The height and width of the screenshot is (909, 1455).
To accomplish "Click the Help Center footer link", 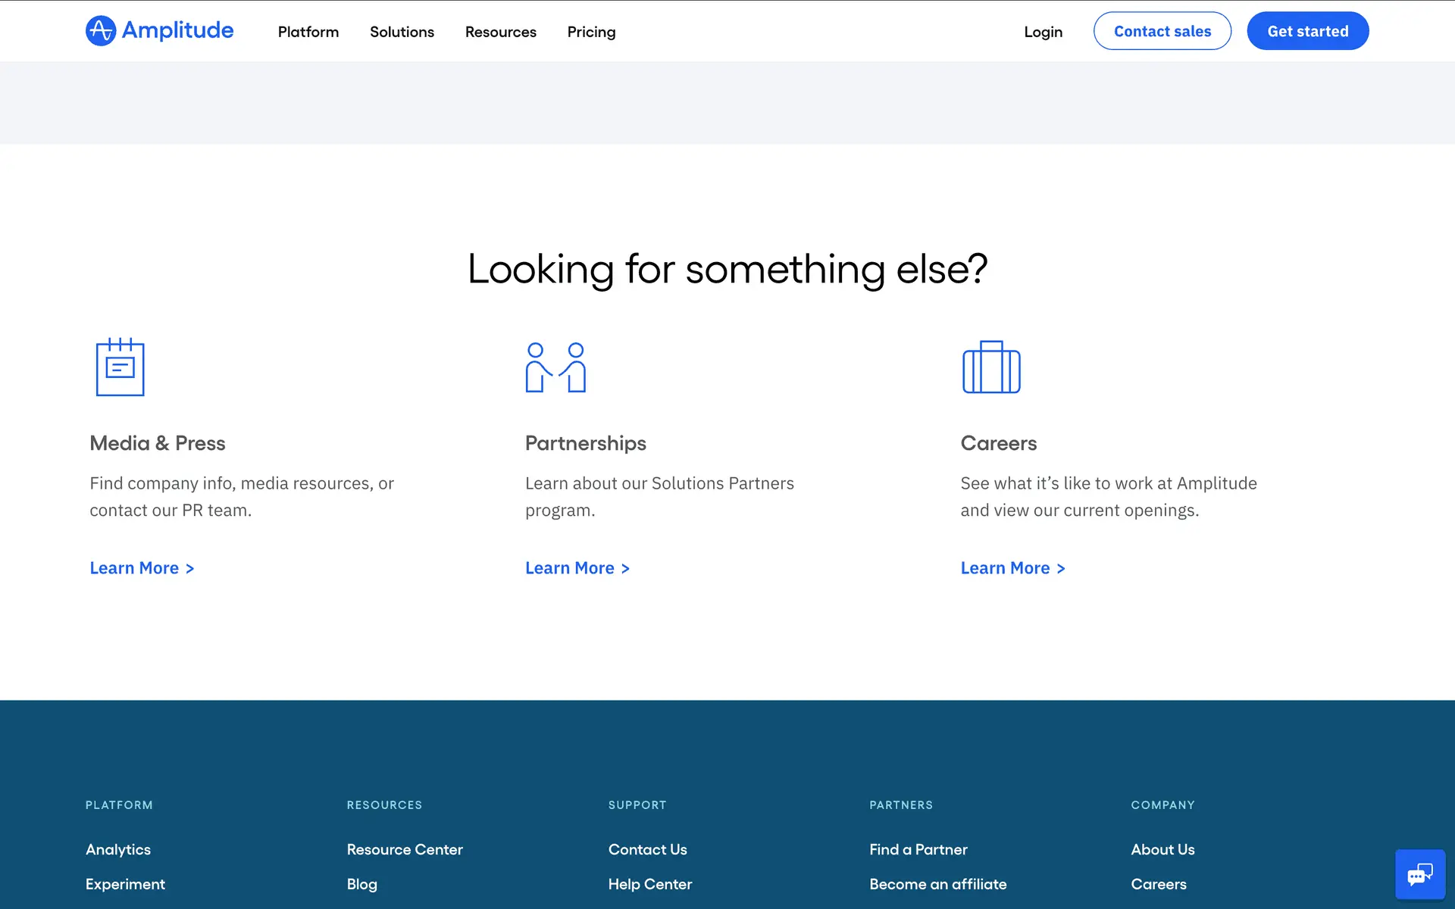I will 649,884.
